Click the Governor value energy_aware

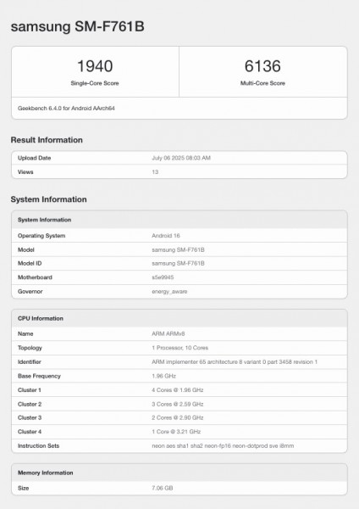(169, 292)
